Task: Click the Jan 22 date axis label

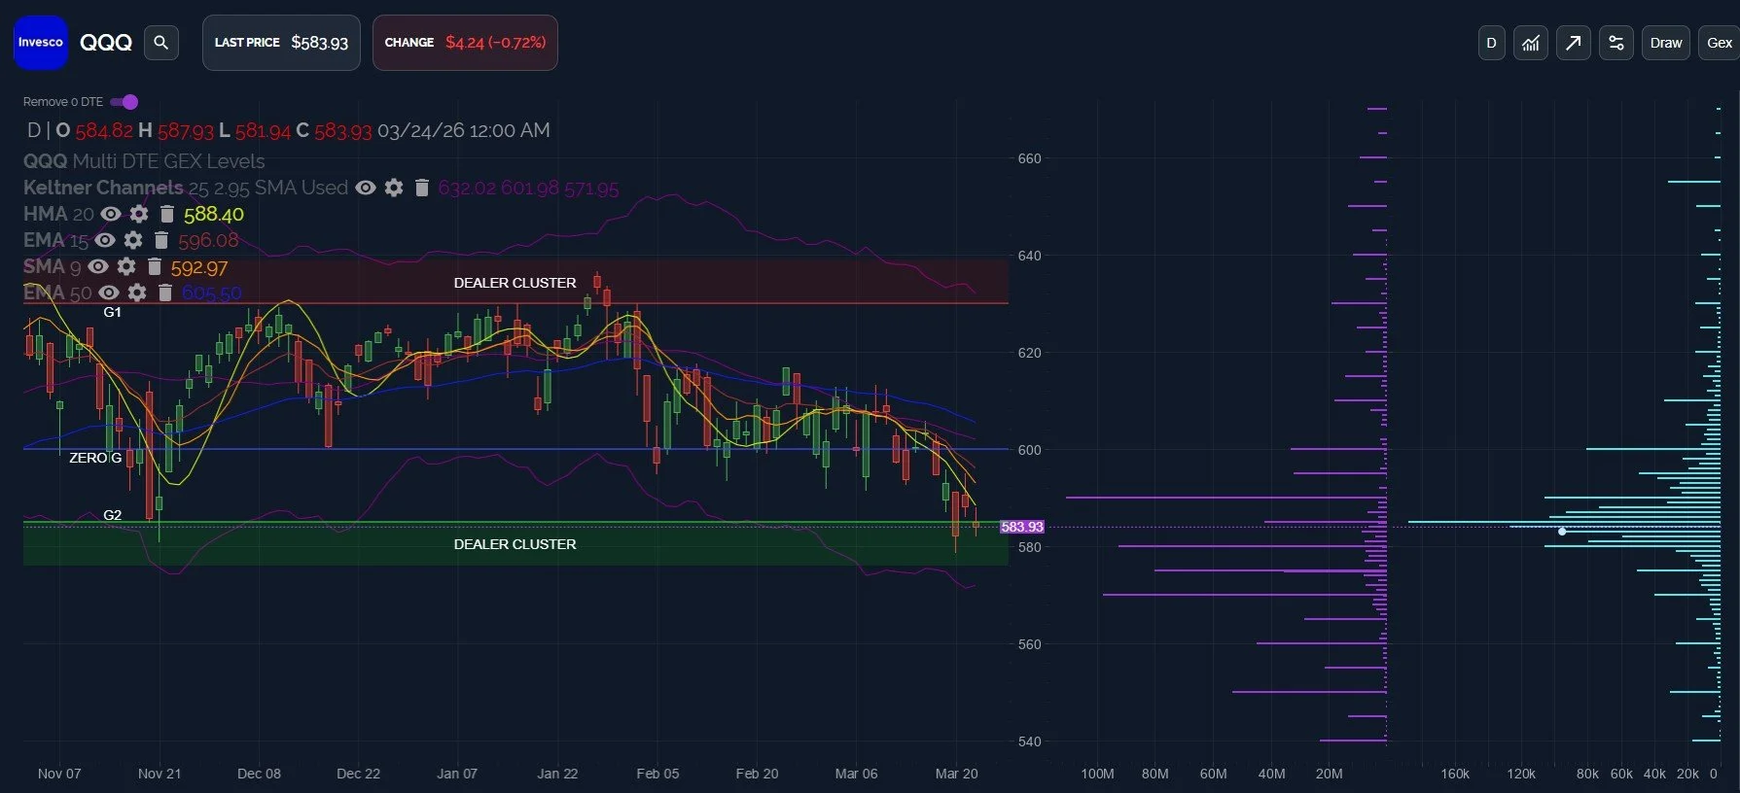Action: point(557,774)
